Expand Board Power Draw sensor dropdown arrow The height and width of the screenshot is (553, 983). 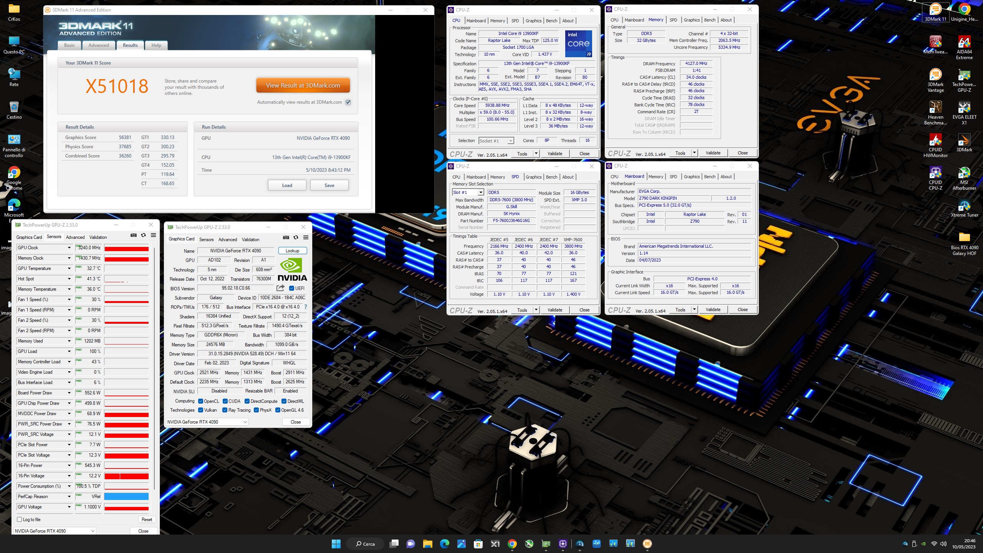click(x=69, y=393)
